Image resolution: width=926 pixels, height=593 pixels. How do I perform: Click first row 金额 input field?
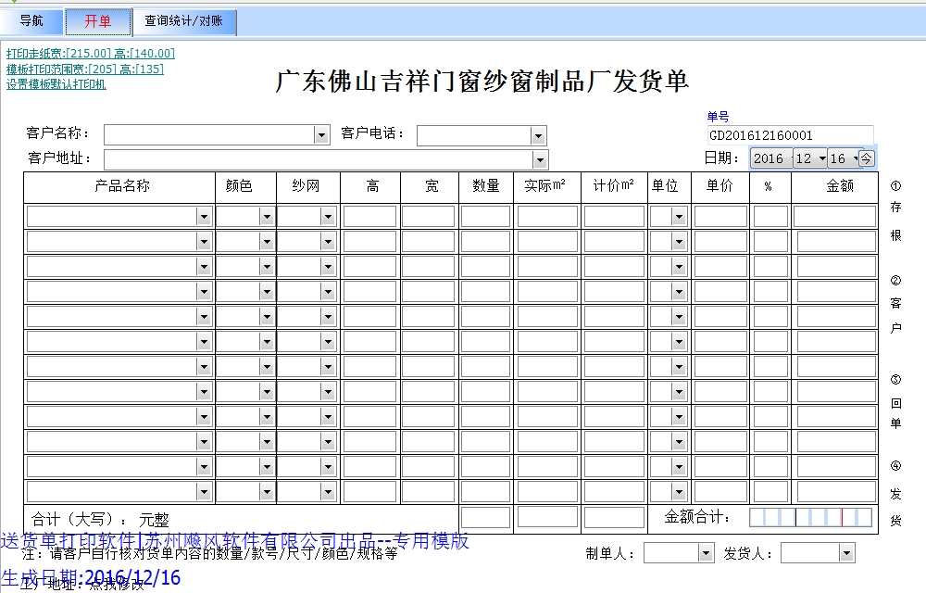pos(834,217)
